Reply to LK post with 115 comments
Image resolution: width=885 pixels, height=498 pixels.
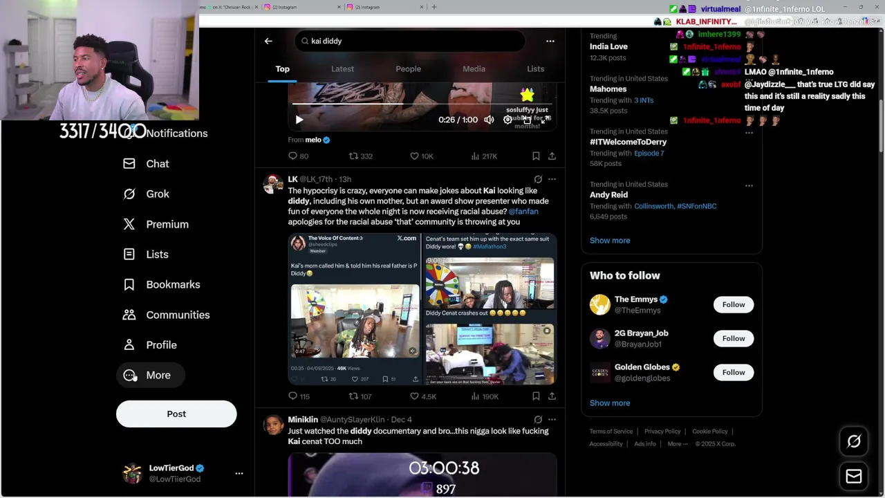[299, 396]
